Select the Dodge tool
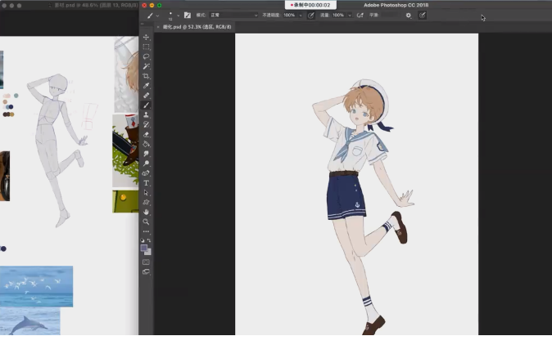The height and width of the screenshot is (354, 552). tap(146, 164)
